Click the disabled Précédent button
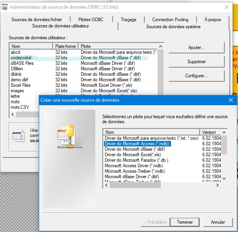238x232 pixels. coord(155,222)
